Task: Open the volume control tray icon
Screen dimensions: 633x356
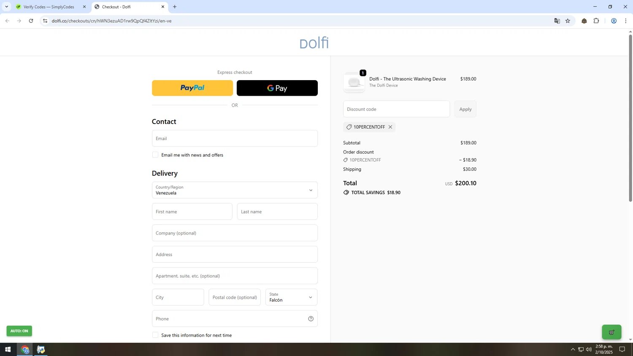Action: (x=589, y=349)
